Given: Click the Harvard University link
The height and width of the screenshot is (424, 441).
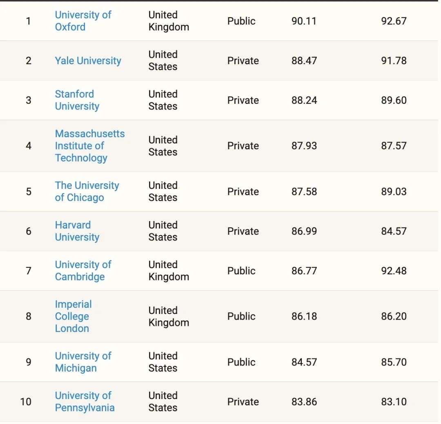Looking at the screenshot, I should [x=77, y=231].
